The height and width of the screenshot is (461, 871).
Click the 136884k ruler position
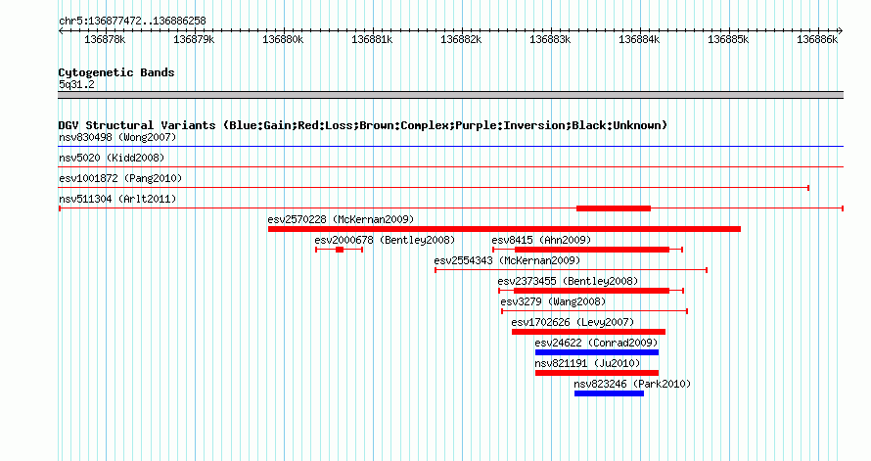(x=639, y=39)
